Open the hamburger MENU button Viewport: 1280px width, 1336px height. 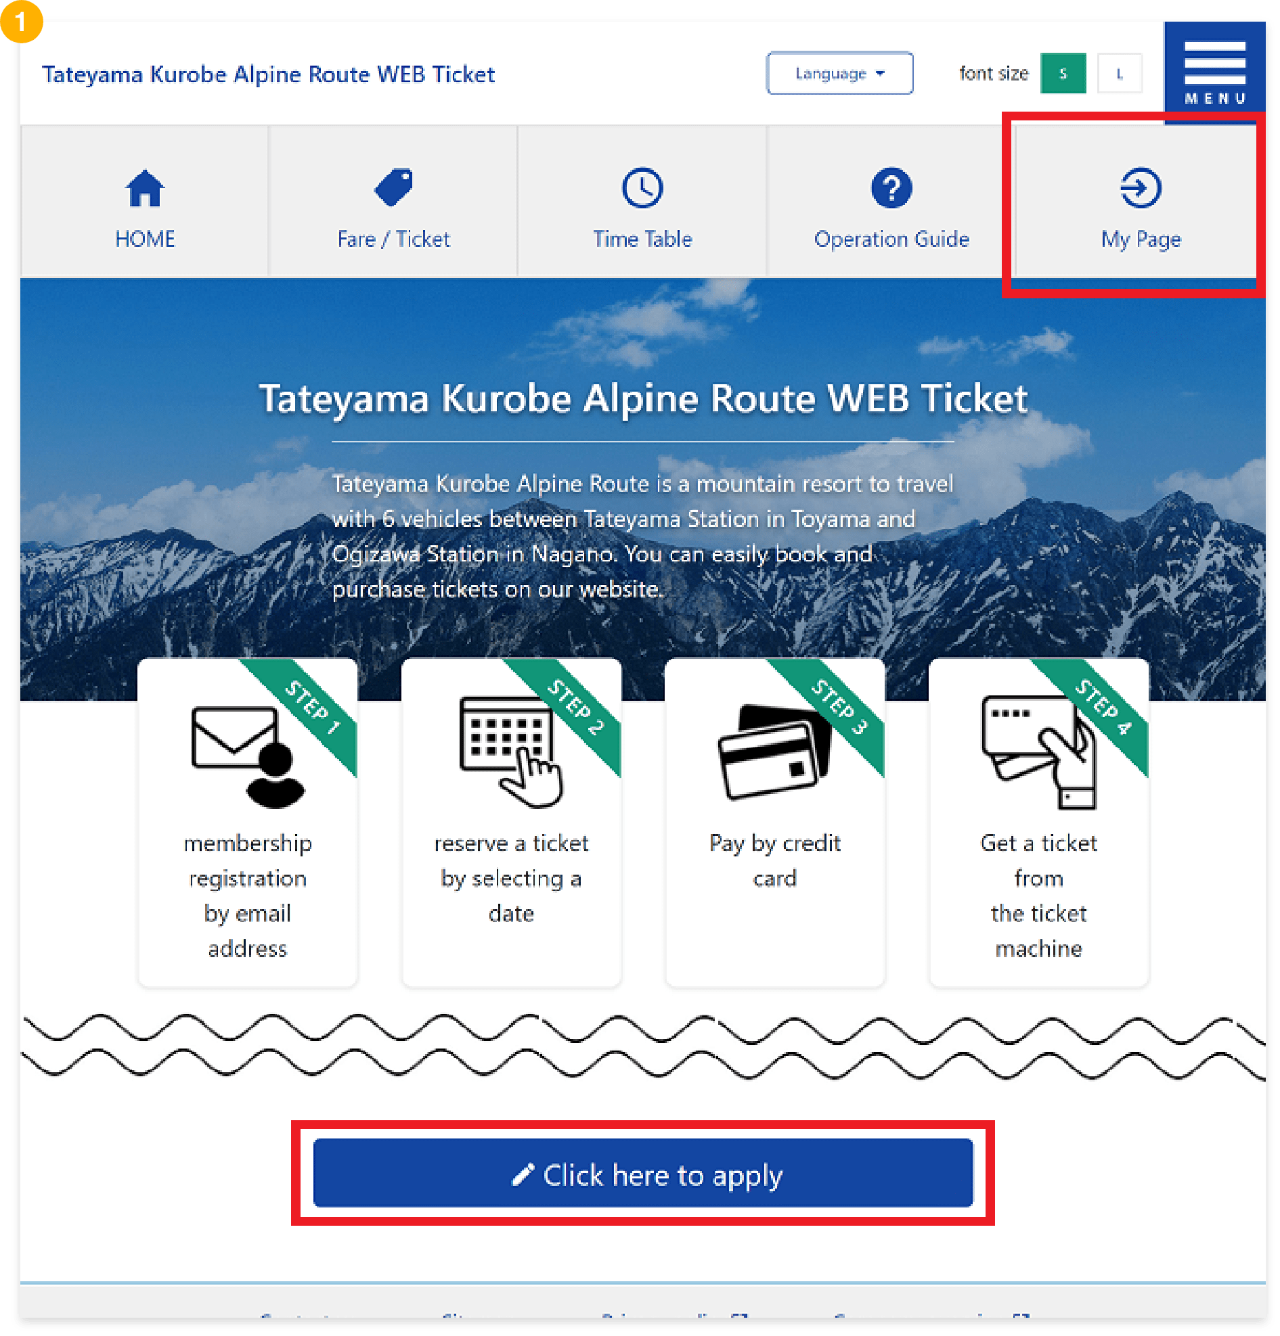pyautogui.click(x=1214, y=72)
